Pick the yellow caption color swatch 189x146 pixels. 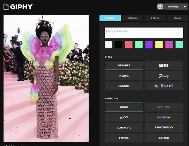click(159, 45)
